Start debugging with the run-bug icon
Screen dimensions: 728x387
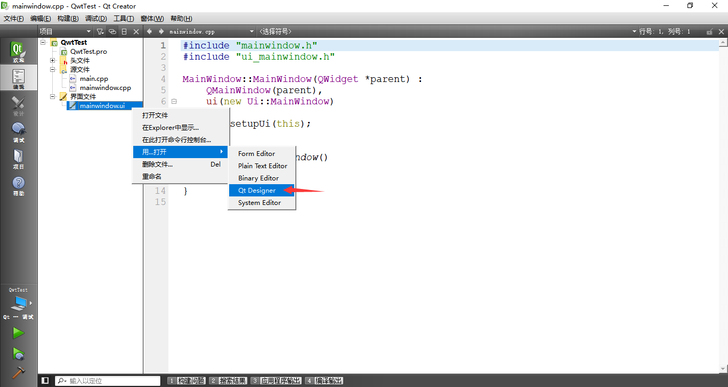[x=18, y=353]
